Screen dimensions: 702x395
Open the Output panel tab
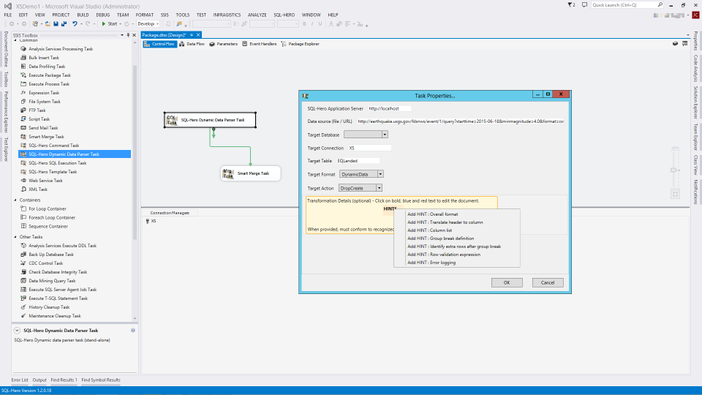[39, 380]
